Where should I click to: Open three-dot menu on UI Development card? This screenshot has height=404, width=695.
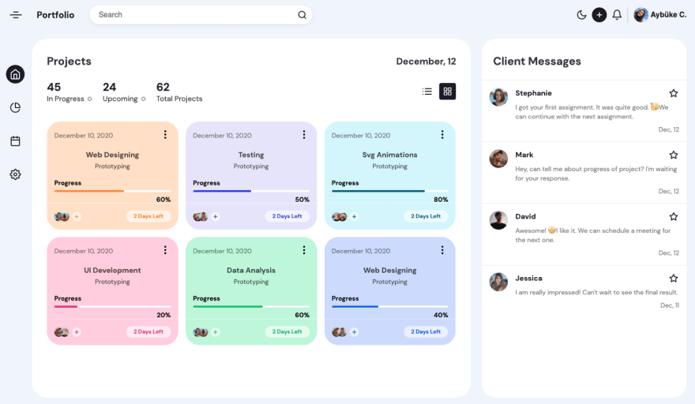click(x=165, y=250)
